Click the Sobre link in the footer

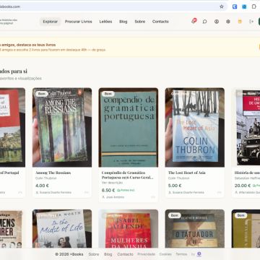click(94, 254)
